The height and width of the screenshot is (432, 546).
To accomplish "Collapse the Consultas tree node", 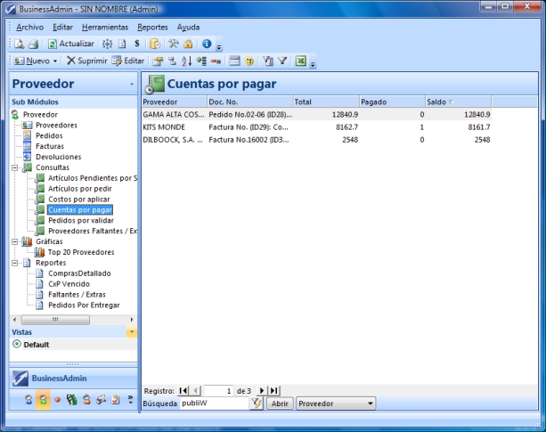I will click(x=15, y=167).
